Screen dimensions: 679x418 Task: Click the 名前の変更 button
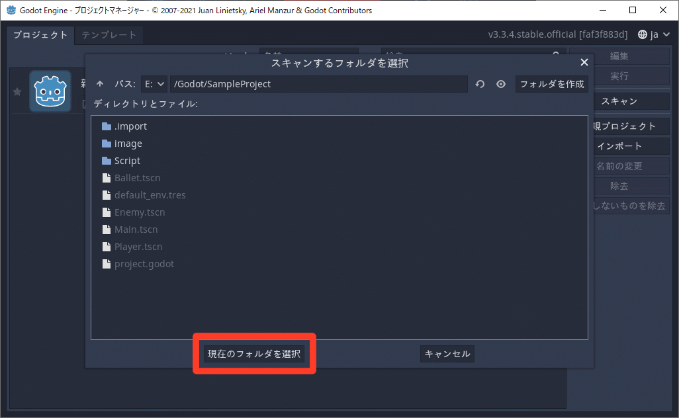click(631, 166)
